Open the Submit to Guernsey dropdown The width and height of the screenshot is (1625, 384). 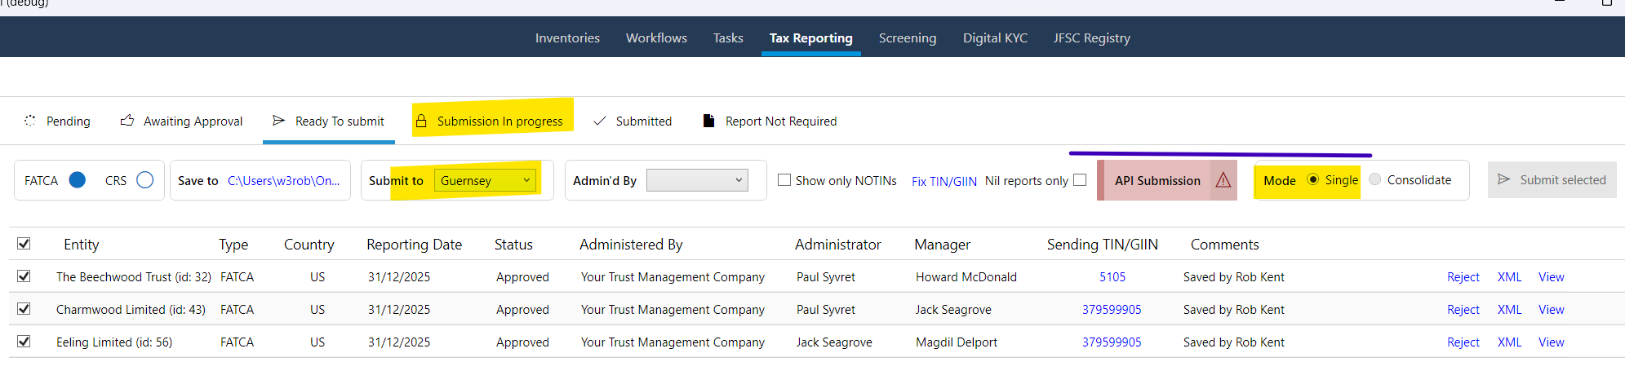(x=486, y=180)
